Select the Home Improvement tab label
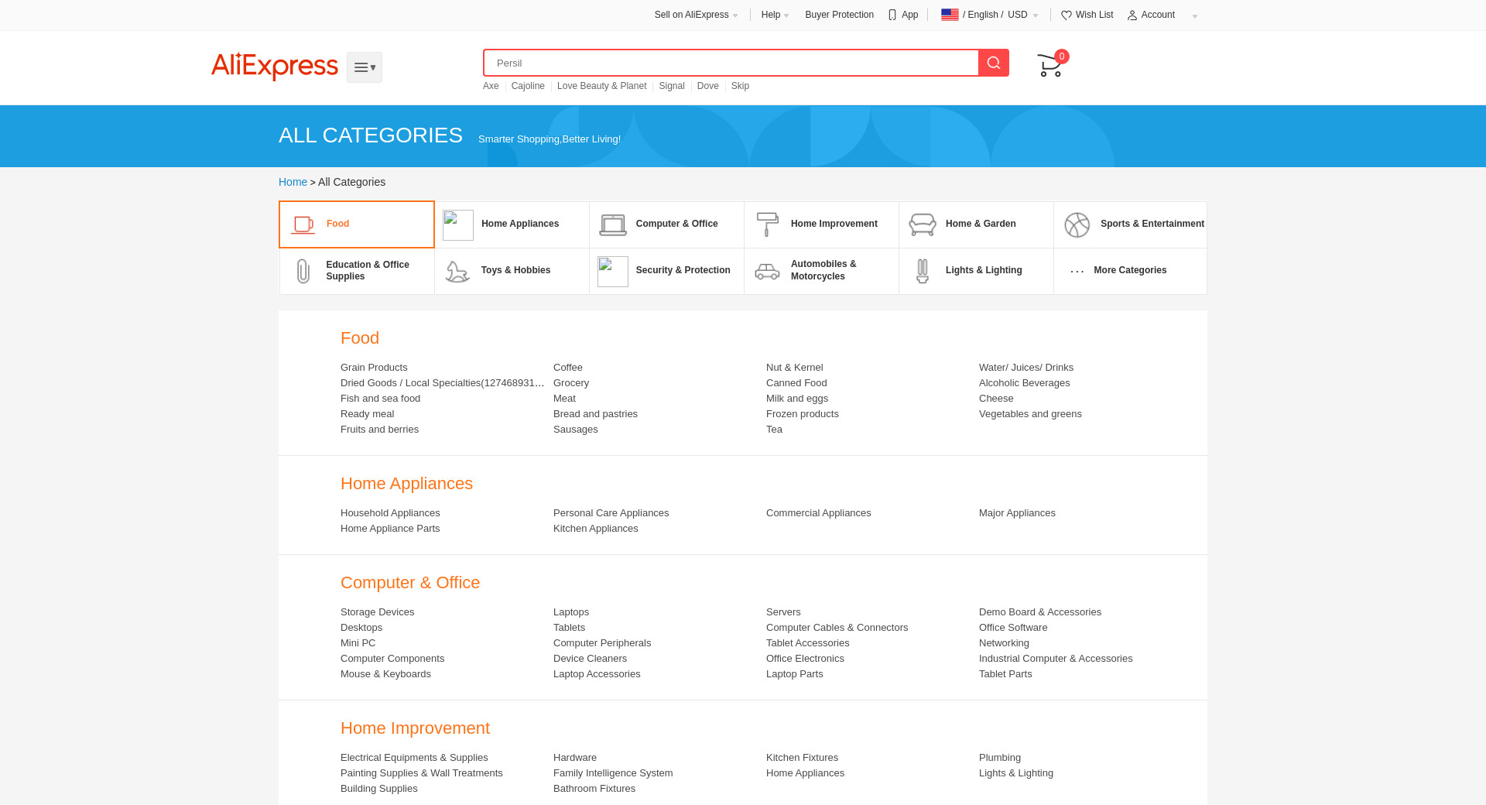The height and width of the screenshot is (805, 1486). tap(834, 224)
